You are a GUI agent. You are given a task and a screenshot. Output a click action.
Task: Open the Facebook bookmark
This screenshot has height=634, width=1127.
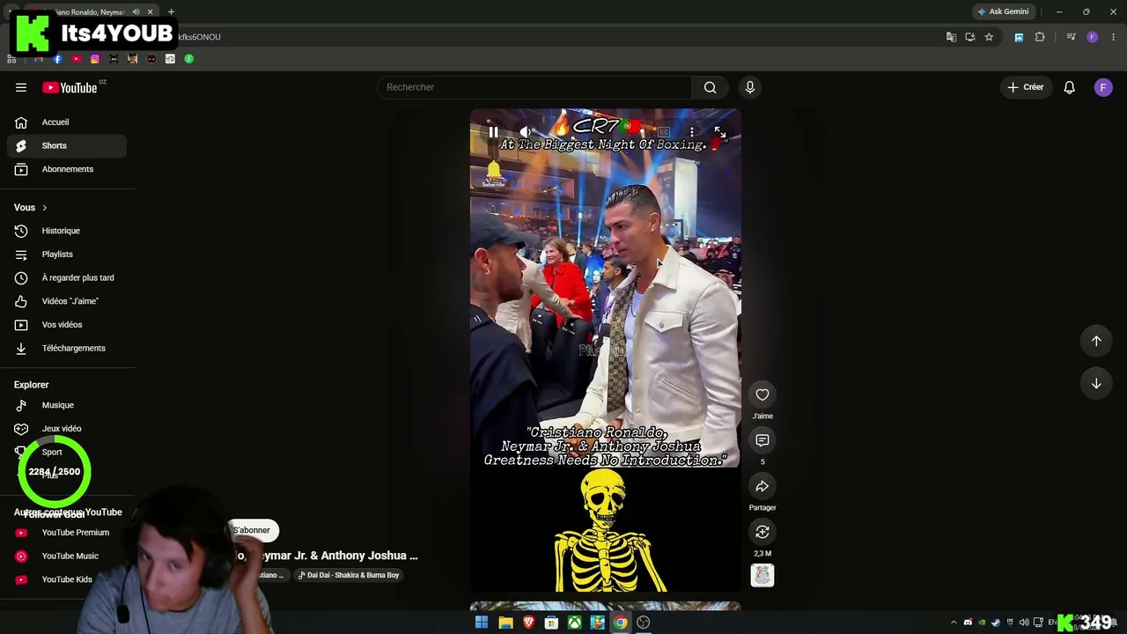(x=57, y=59)
